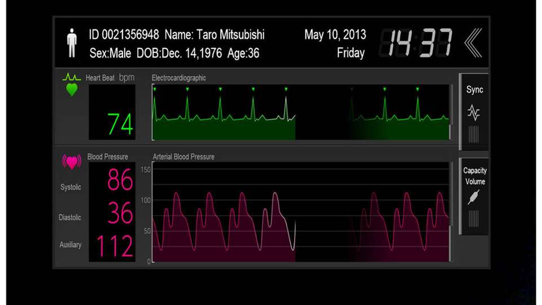The height and width of the screenshot is (305, 542).
Task: Click the Sex:Male field
Action: pyautogui.click(x=110, y=53)
